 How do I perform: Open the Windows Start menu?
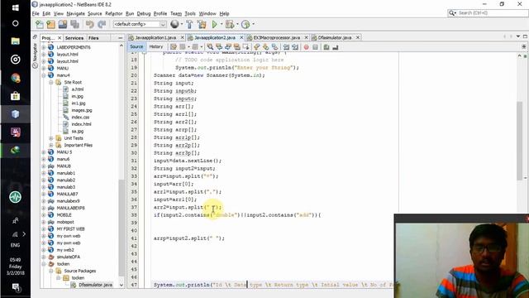(15, 7)
